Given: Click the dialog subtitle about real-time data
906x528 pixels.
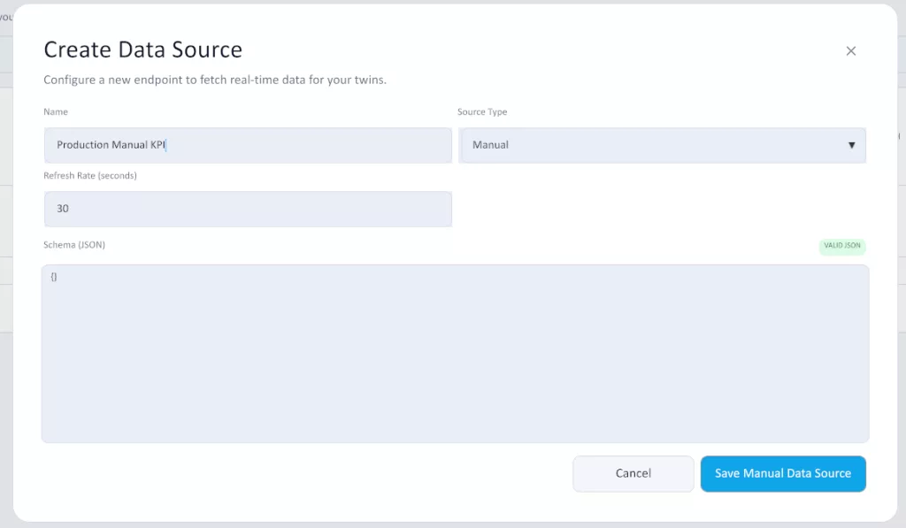Looking at the screenshot, I should (215, 80).
